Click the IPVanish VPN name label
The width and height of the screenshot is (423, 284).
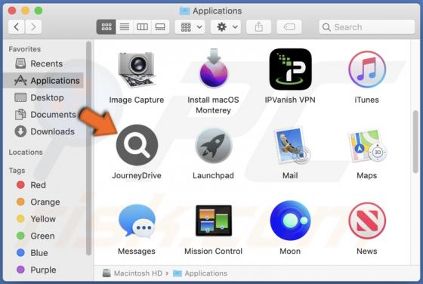pos(290,100)
